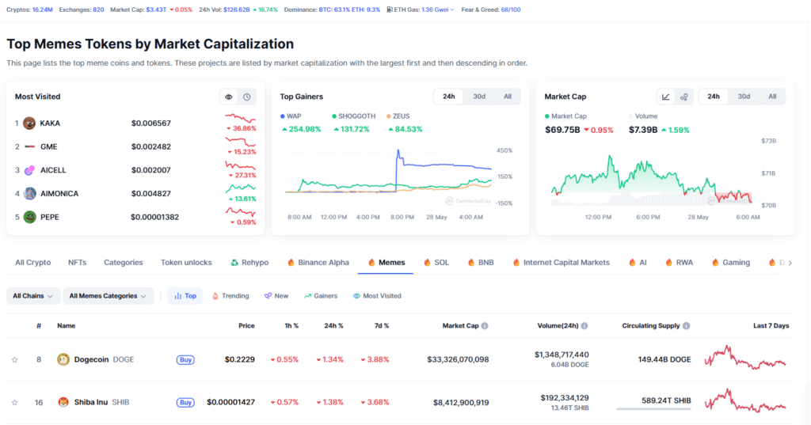Click Shiba Inu last 7 days sparkline
Screen dimensions: 811x425
(745, 400)
